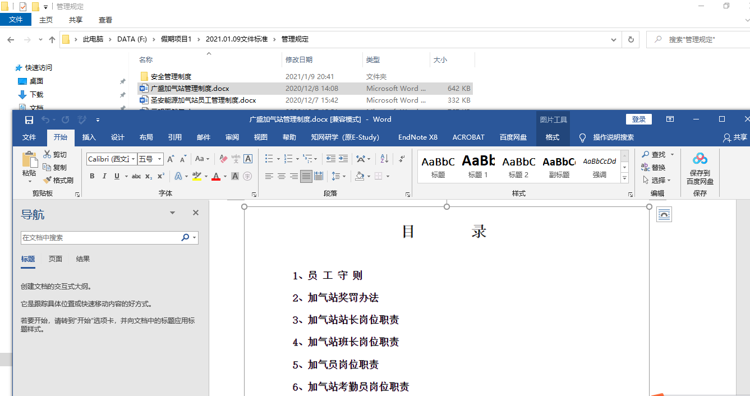Toggle Bold formatting
This screenshot has height=396, width=750.
(92, 176)
